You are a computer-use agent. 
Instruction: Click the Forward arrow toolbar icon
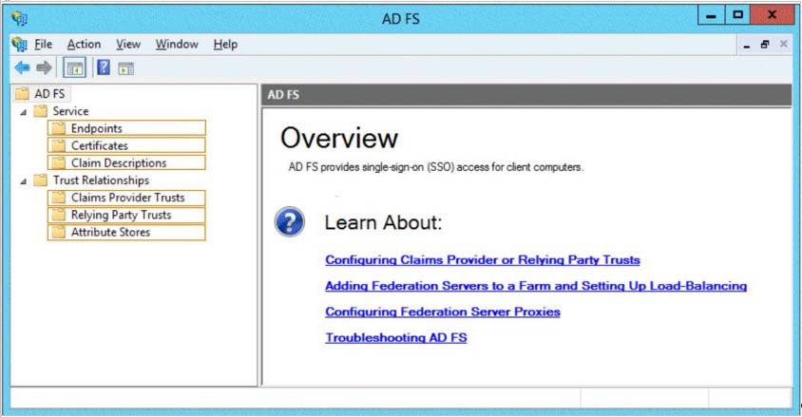[x=44, y=67]
